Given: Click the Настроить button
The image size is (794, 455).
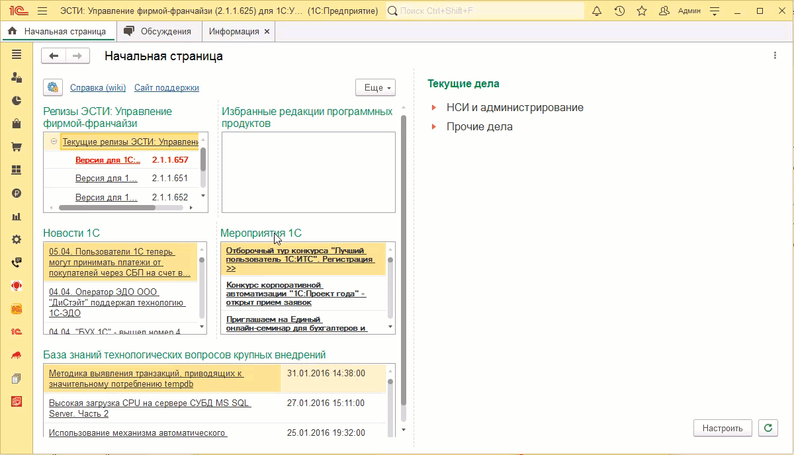Looking at the screenshot, I should pyautogui.click(x=723, y=428).
